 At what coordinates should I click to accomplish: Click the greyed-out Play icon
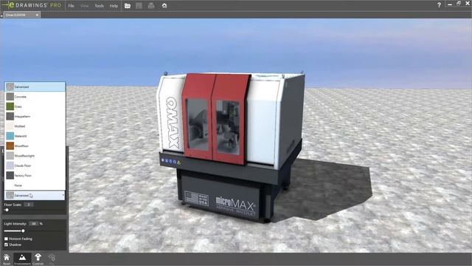click(x=52, y=259)
